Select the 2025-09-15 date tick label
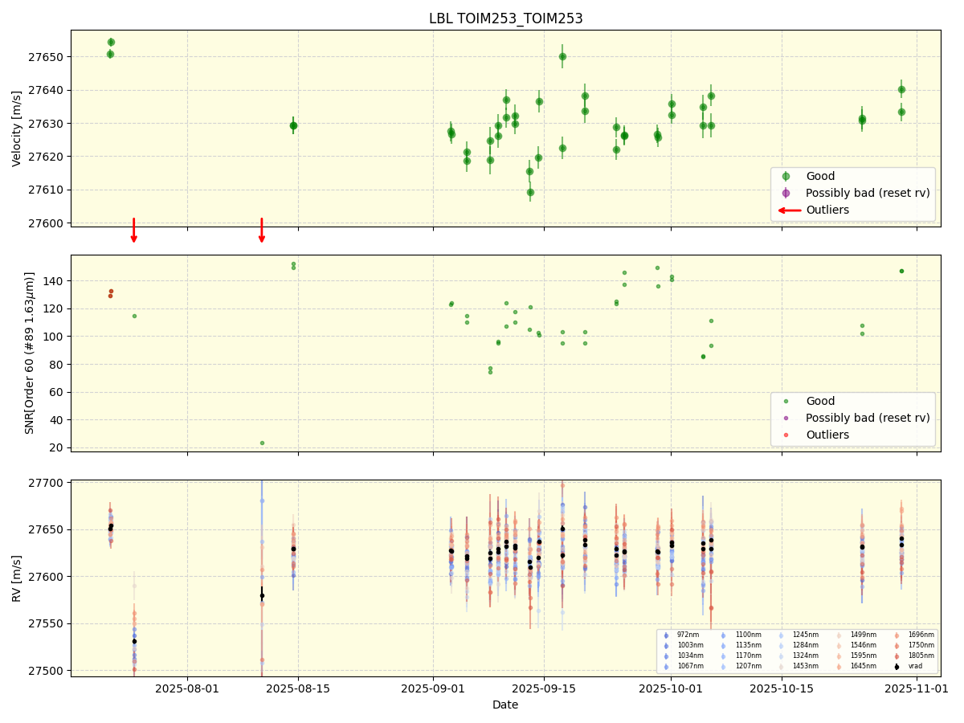 click(544, 688)
